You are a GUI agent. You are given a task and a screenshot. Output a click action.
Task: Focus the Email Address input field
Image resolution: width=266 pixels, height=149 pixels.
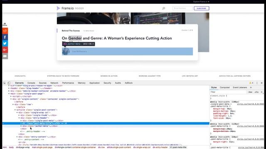[182, 8]
